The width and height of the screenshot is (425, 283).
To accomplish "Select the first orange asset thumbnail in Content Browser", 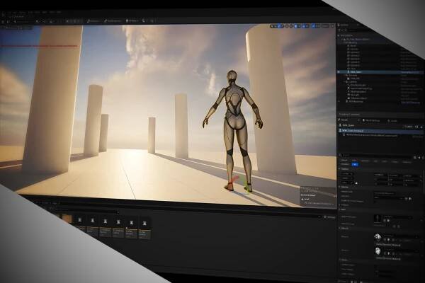I will click(x=67, y=219).
